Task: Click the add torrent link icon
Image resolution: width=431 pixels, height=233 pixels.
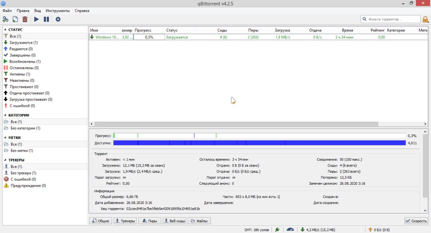Action: [5, 19]
